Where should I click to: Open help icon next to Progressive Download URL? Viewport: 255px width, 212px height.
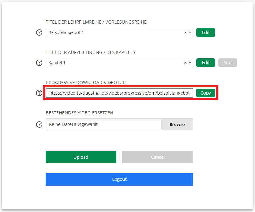tap(39, 93)
